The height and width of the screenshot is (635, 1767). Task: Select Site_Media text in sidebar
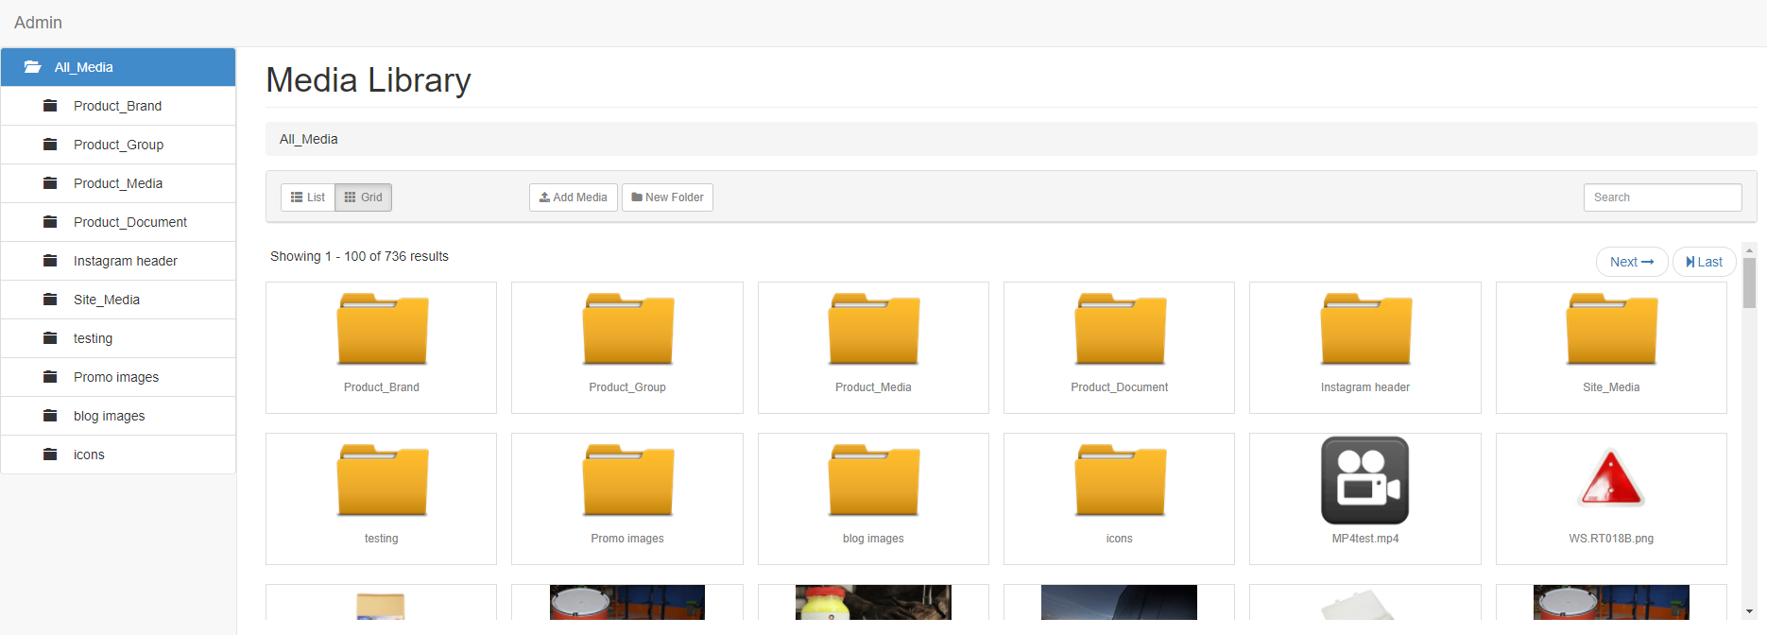pyautogui.click(x=107, y=300)
